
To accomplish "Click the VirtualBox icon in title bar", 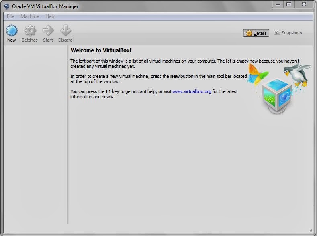I will [6, 6].
